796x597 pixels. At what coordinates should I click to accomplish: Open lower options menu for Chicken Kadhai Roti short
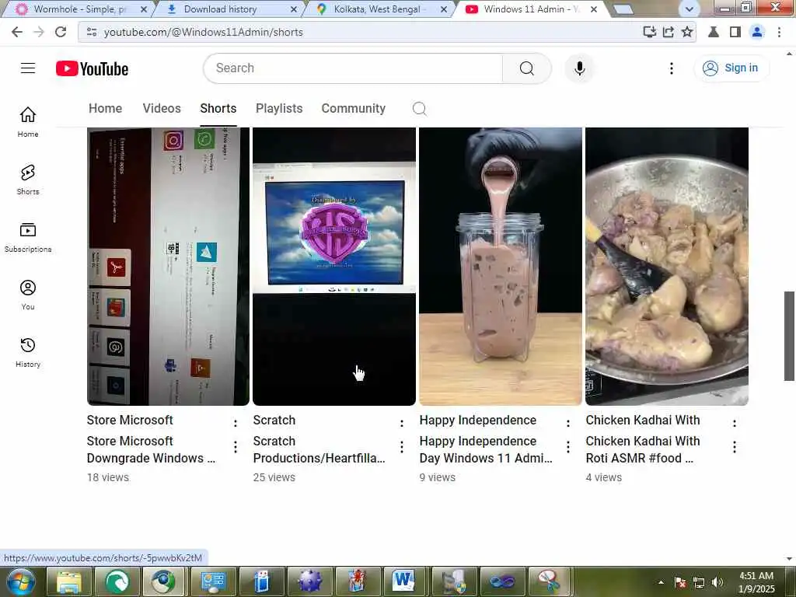point(734,447)
